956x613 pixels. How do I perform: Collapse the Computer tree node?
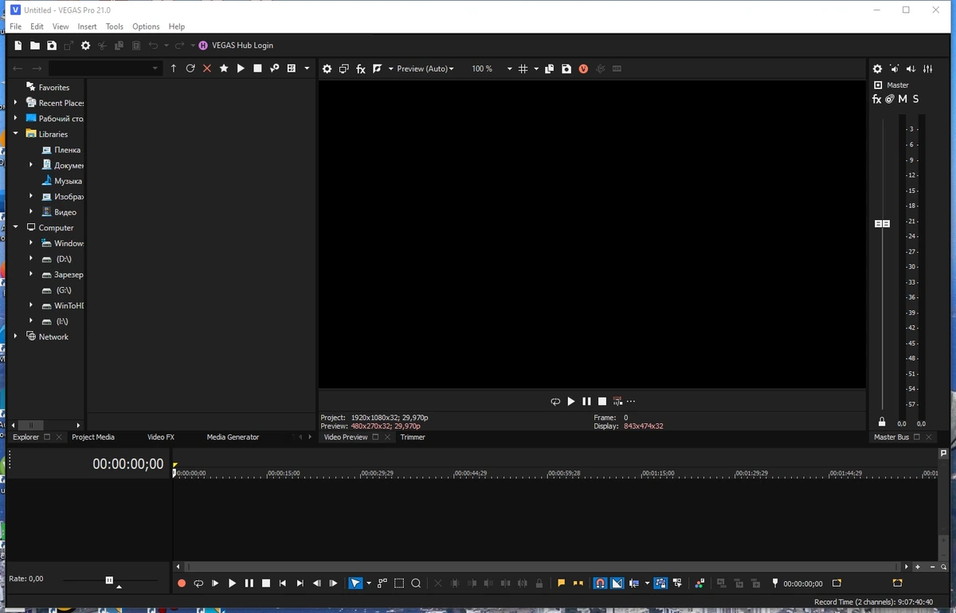tap(15, 227)
